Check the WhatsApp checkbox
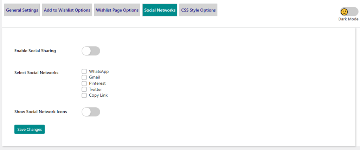360x150 pixels. coord(84,71)
